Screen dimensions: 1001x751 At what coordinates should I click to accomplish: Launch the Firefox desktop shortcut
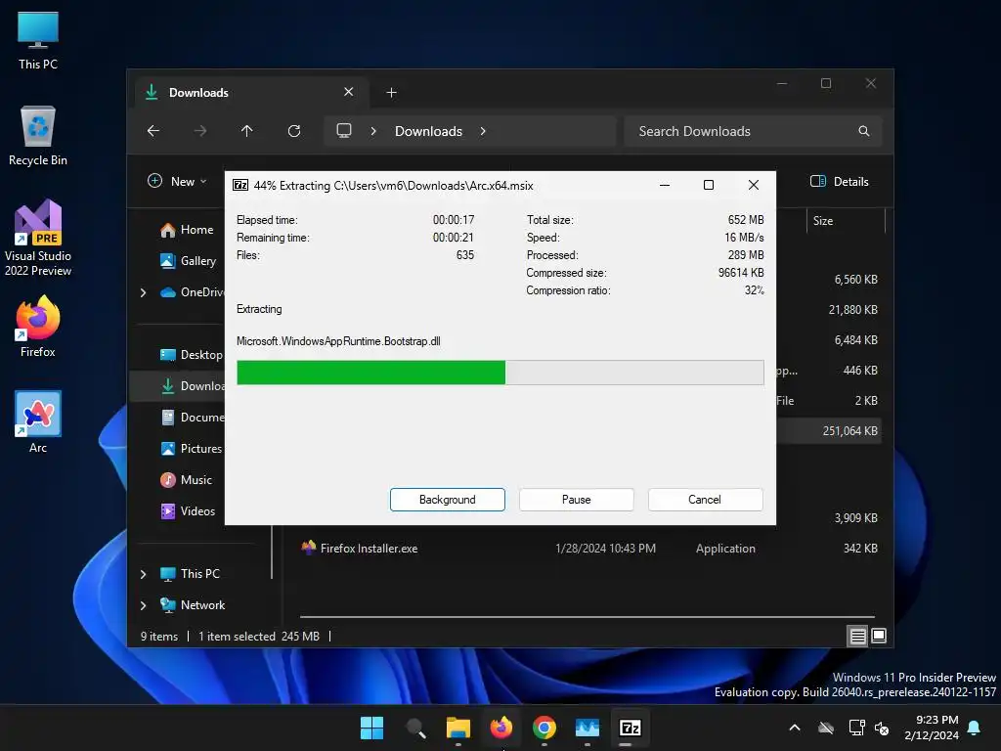coord(38,327)
